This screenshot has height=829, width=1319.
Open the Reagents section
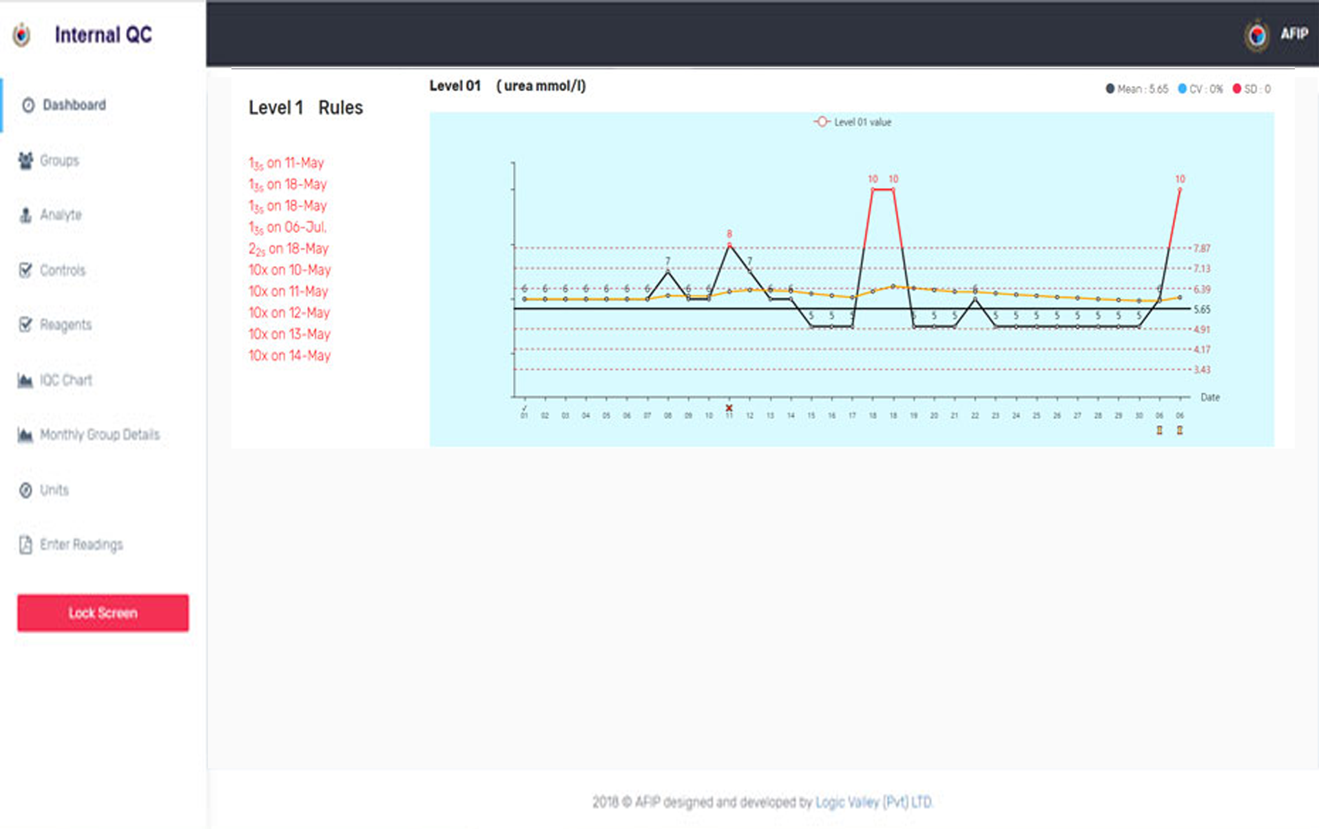click(x=65, y=325)
